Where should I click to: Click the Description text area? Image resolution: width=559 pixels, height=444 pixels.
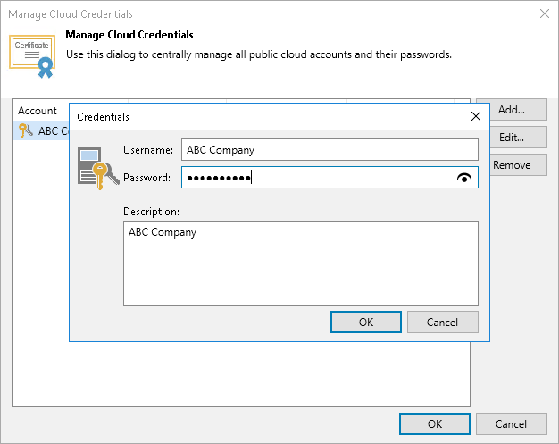tap(301, 264)
